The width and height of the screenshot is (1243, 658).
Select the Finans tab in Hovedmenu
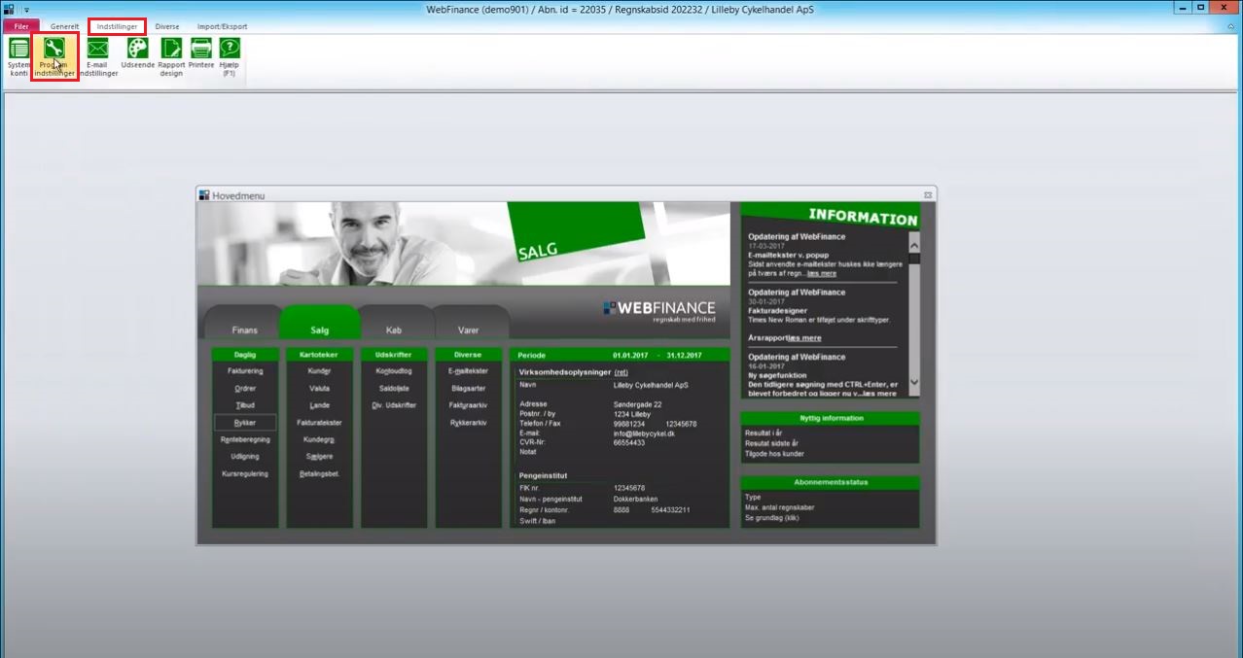[x=245, y=329]
